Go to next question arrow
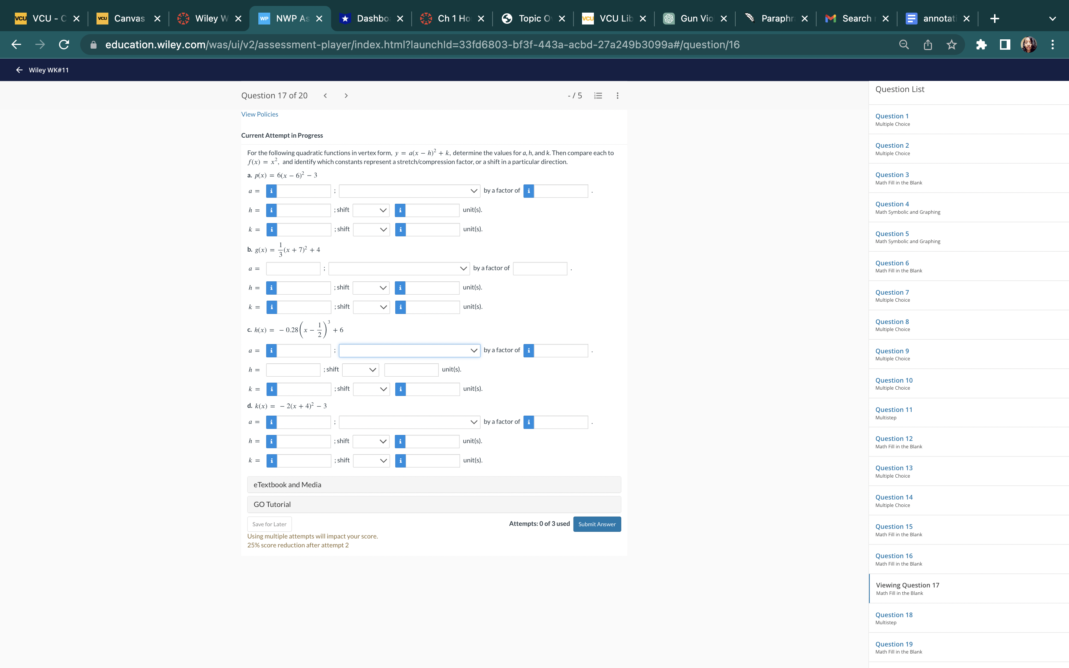 [x=346, y=95]
